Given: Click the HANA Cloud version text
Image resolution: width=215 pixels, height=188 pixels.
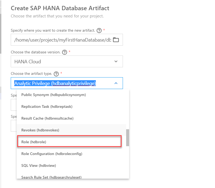Looking at the screenshot, I should [28, 62].
